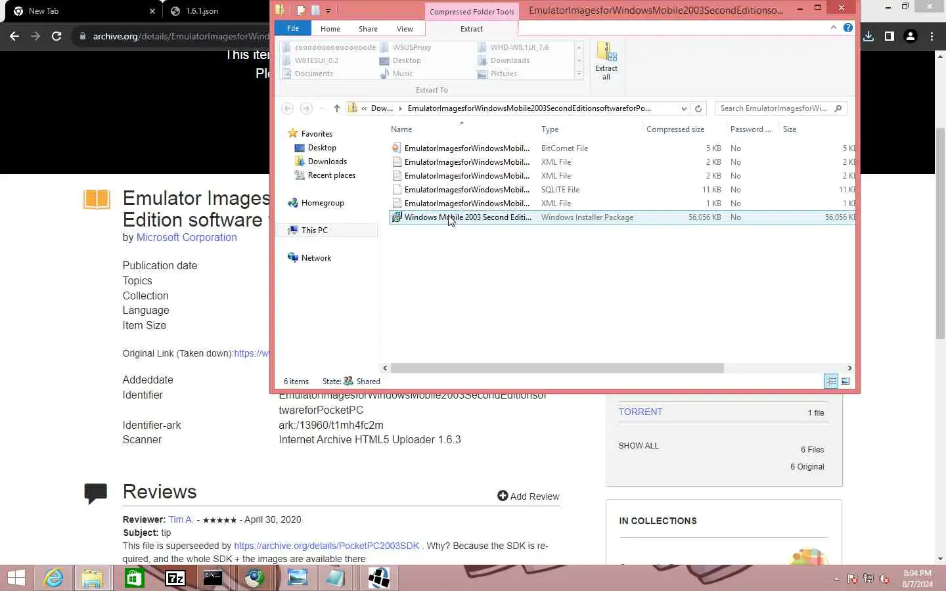The image size is (946, 591).
Task: Open Favorites in navigation pane
Action: pyautogui.click(x=317, y=134)
